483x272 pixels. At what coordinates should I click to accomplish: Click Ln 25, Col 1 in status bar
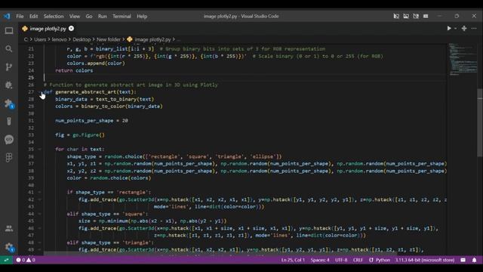coord(293,260)
